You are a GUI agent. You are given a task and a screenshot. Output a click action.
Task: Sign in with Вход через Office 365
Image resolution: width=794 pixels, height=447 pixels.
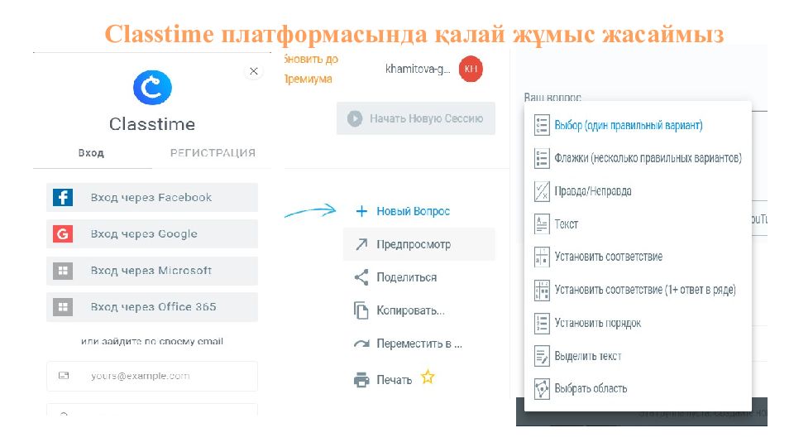tap(152, 307)
